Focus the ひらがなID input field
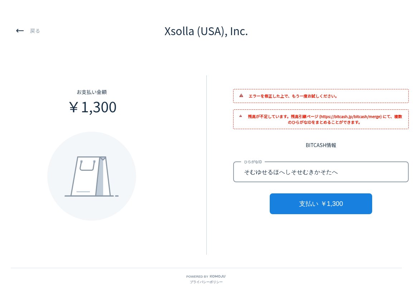This screenshot has height=287, width=413. click(321, 172)
